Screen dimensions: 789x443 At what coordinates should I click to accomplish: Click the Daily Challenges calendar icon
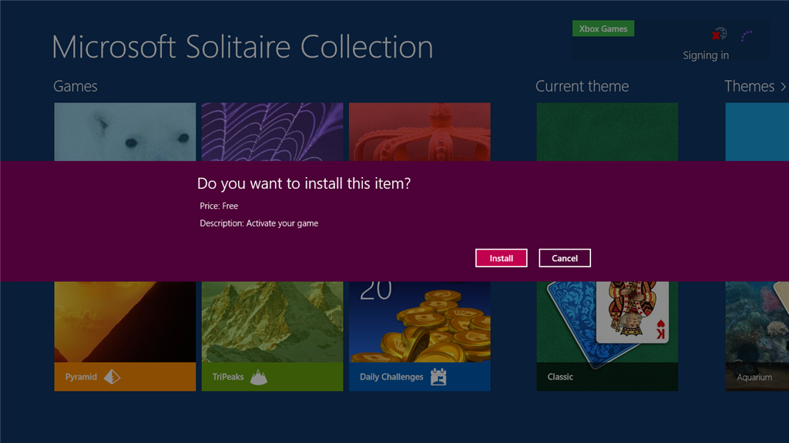[x=438, y=377]
